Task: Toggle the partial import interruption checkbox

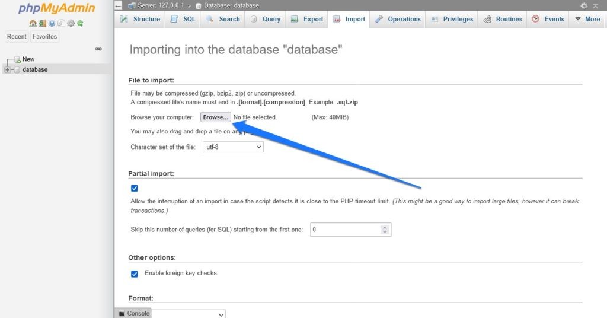Action: [135, 188]
